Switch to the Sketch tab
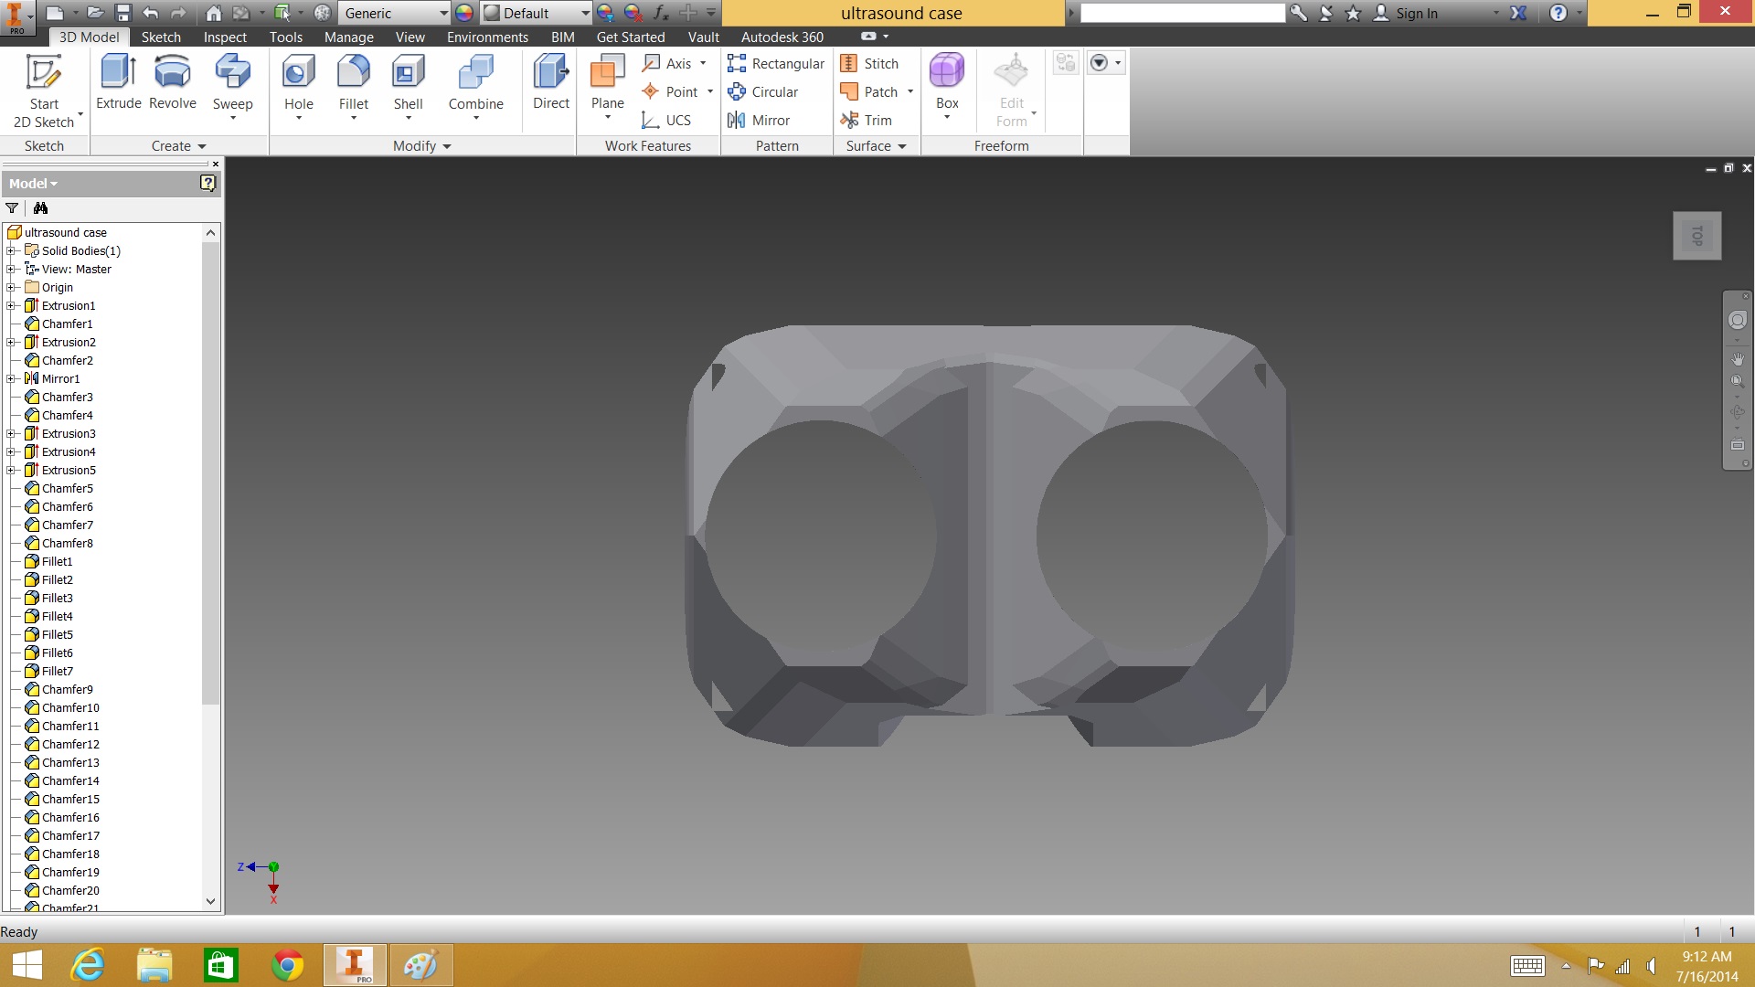Screen dimensions: 1755x987 [161, 37]
